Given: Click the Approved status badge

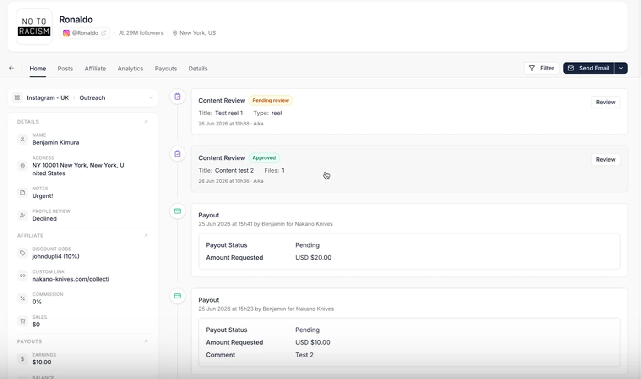Looking at the screenshot, I should [x=264, y=157].
